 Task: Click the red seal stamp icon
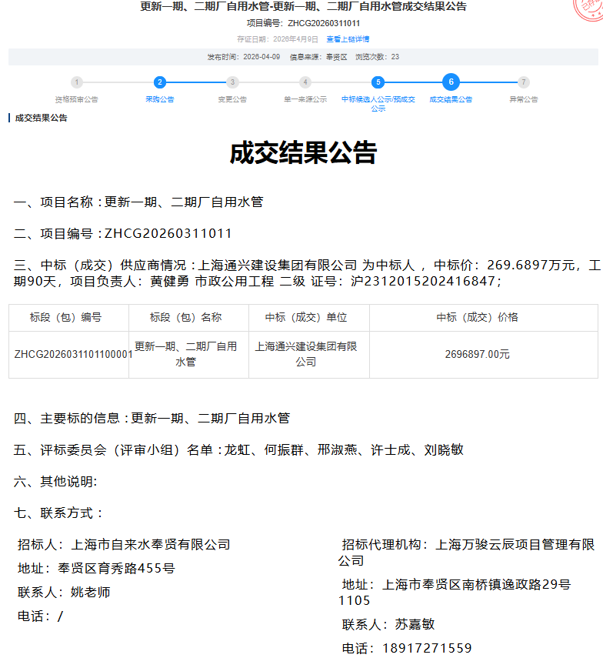click(x=589, y=9)
